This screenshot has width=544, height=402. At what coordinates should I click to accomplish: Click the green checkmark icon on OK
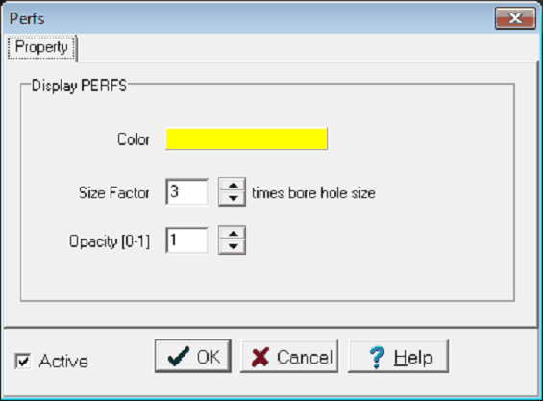pyautogui.click(x=179, y=357)
